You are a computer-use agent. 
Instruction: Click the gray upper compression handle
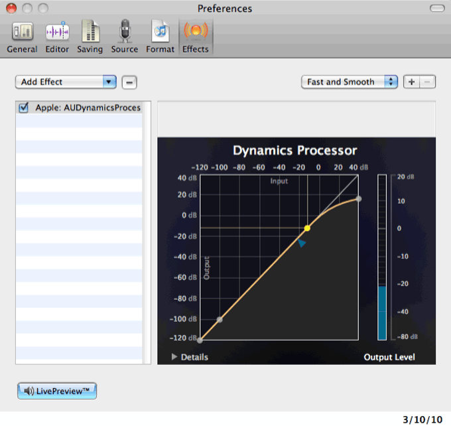click(358, 199)
